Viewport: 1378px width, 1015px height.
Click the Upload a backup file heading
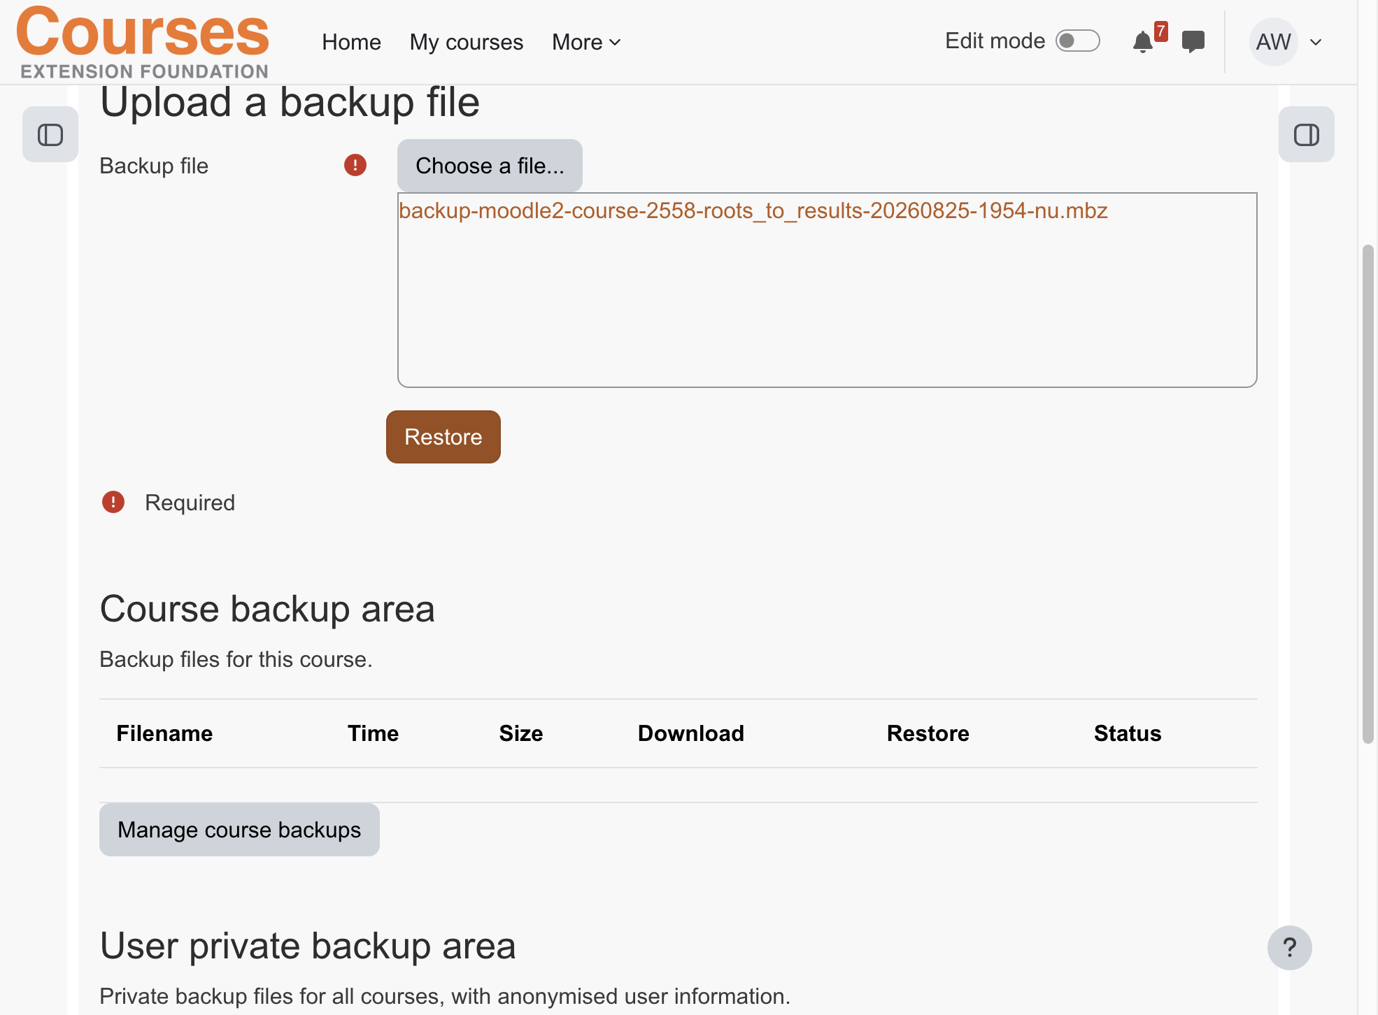pyautogui.click(x=290, y=102)
